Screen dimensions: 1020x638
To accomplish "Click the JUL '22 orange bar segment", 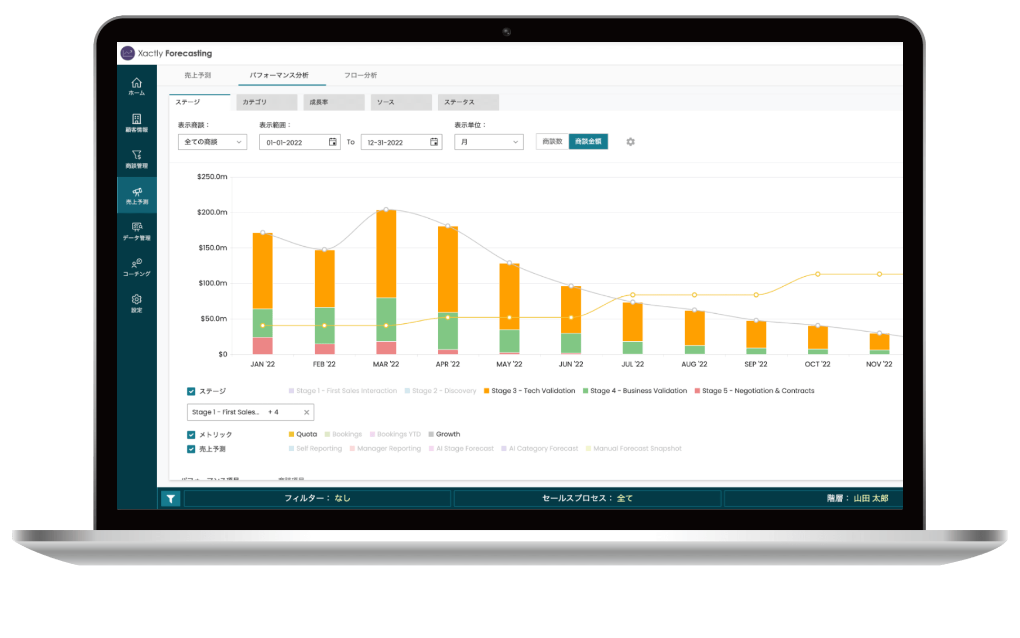I will tap(632, 322).
